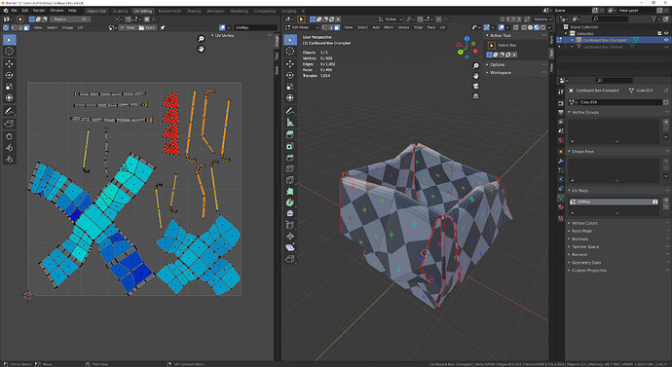
Task: Enable face select mode in 3D viewport header
Action: click(x=337, y=28)
